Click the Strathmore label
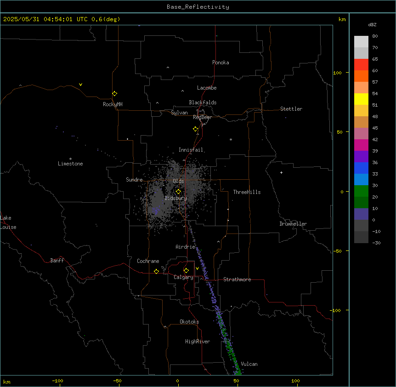 (237, 279)
